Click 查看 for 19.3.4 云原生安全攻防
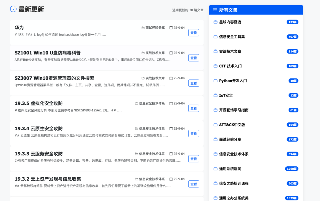The height and width of the screenshot is (201, 320). (194, 134)
